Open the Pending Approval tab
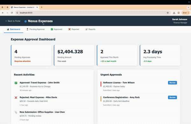 [x=36, y=29]
